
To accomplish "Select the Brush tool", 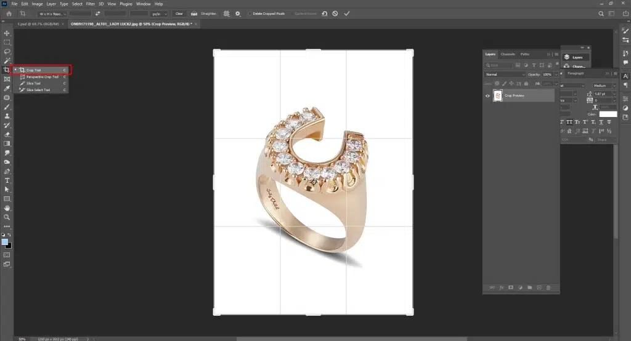I will [x=7, y=107].
